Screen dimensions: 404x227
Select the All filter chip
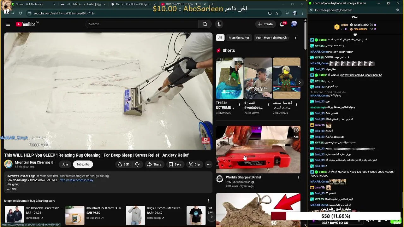coord(220,38)
